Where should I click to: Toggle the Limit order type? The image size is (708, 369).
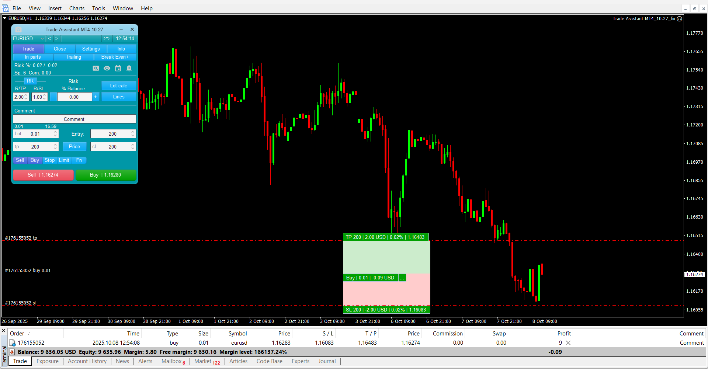point(64,160)
